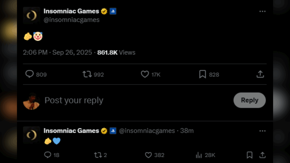
Task: Open the more options menu on the reply tweet
Action: (262, 130)
